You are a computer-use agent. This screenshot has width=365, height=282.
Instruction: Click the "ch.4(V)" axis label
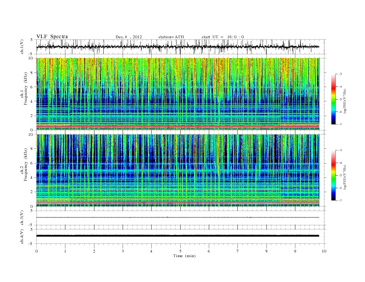click(22, 236)
